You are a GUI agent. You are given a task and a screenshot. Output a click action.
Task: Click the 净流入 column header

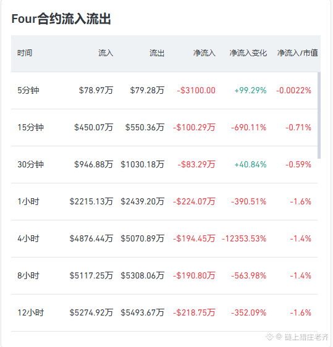pos(204,53)
